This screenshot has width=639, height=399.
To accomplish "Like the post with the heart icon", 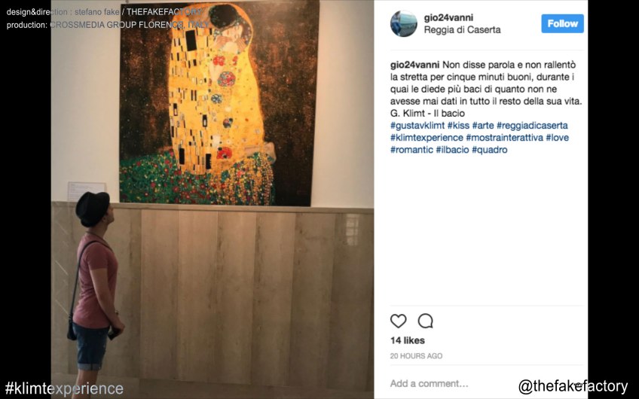I will point(398,321).
